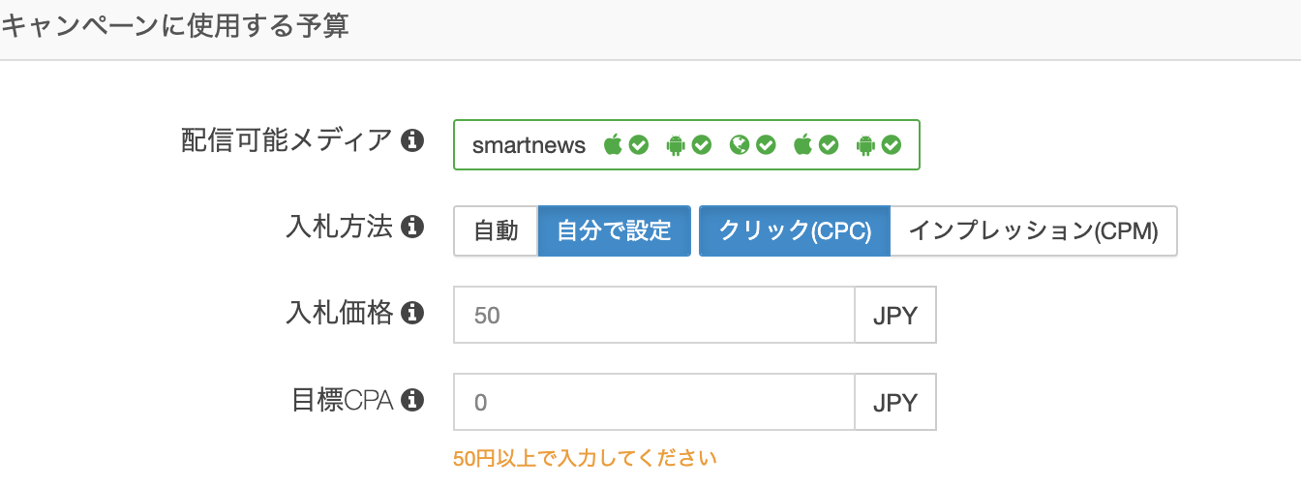
Task: Switch bidding method to 自動
Action: (496, 231)
